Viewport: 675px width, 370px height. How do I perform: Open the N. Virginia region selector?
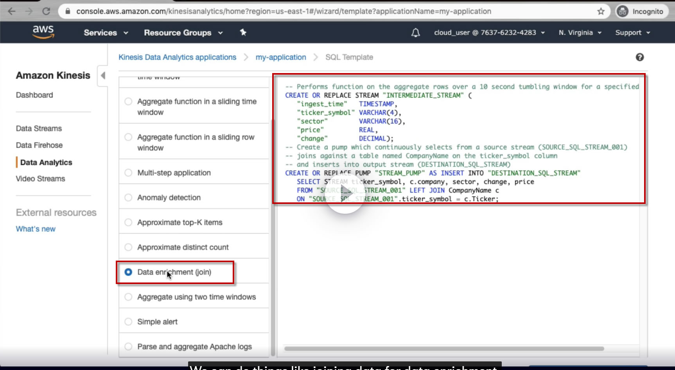click(x=580, y=33)
